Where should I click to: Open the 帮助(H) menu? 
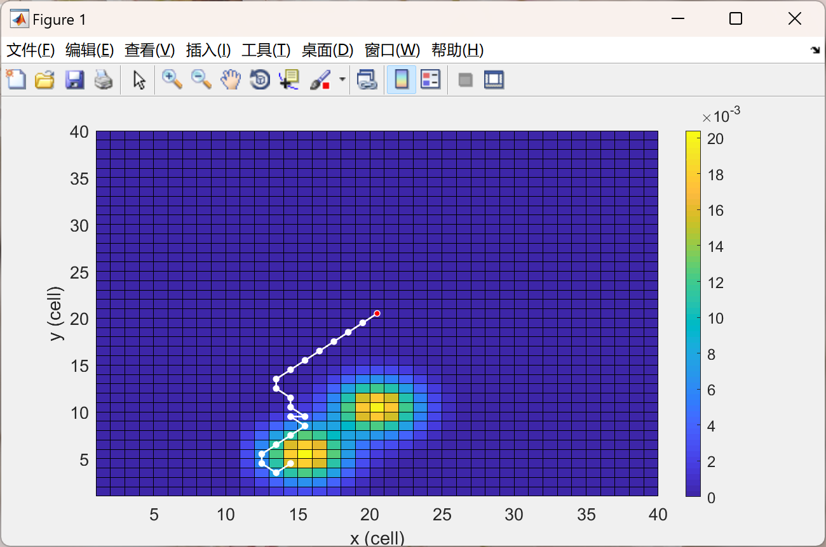pos(457,50)
